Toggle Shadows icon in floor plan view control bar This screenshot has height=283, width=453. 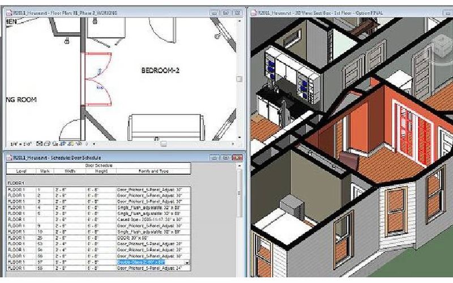click(x=55, y=144)
